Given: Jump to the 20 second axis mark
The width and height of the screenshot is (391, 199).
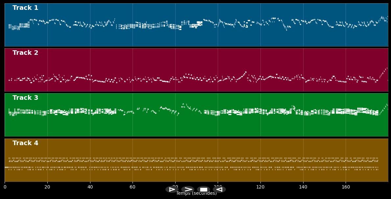Looking at the screenshot, I should click(x=47, y=187).
